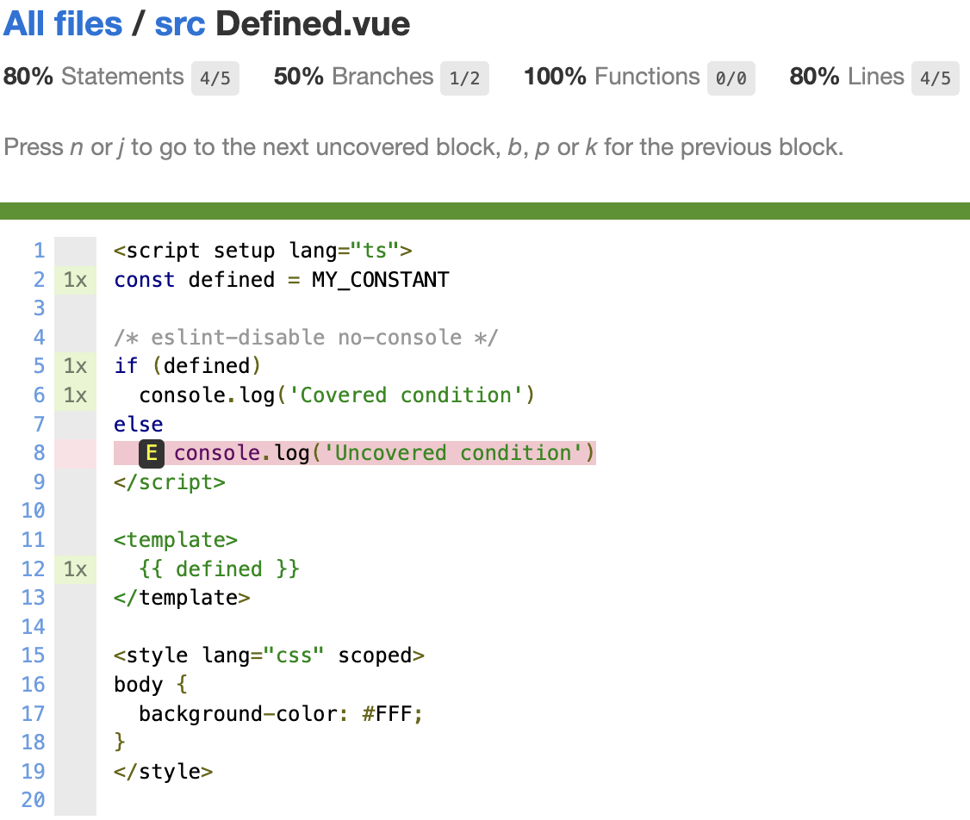
Task: Click the '<script setup lang="ts">' line
Action: pyautogui.click(x=263, y=251)
